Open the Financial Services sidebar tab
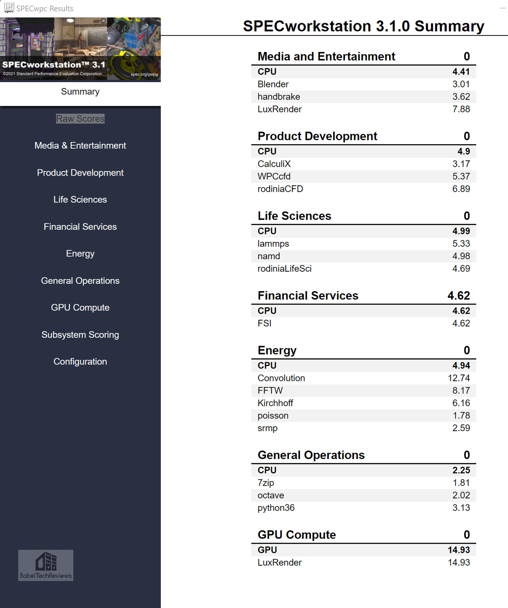The image size is (508, 608). click(x=80, y=227)
